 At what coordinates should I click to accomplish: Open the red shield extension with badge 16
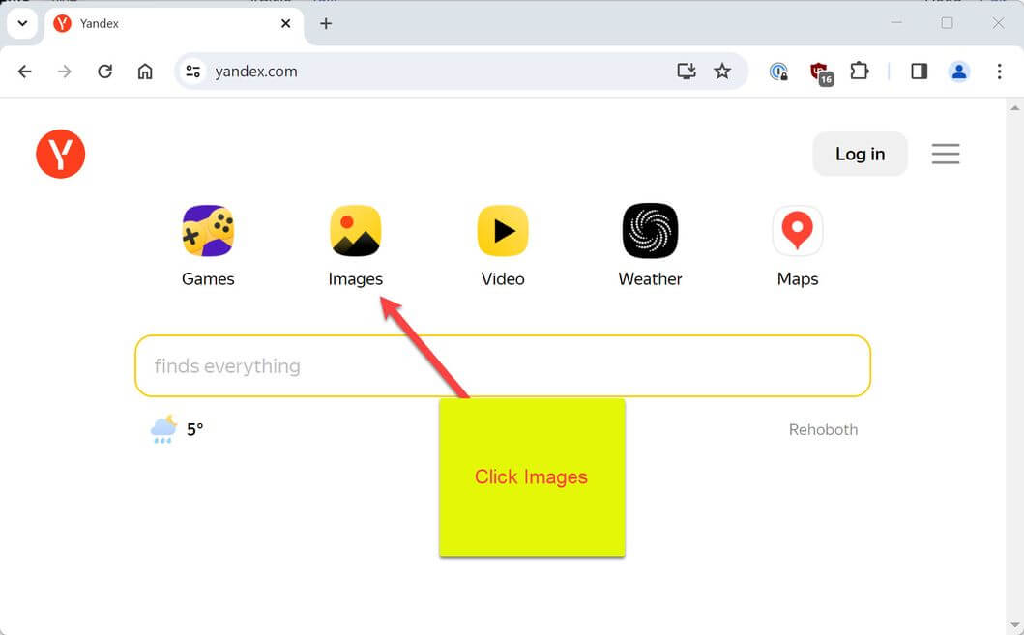coord(820,72)
